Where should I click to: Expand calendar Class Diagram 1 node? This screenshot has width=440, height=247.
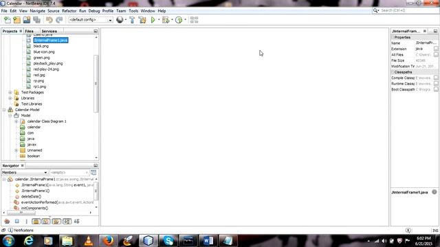tap(16, 121)
